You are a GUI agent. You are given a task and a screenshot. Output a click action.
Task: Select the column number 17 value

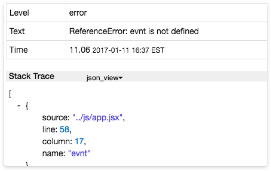[x=79, y=142]
